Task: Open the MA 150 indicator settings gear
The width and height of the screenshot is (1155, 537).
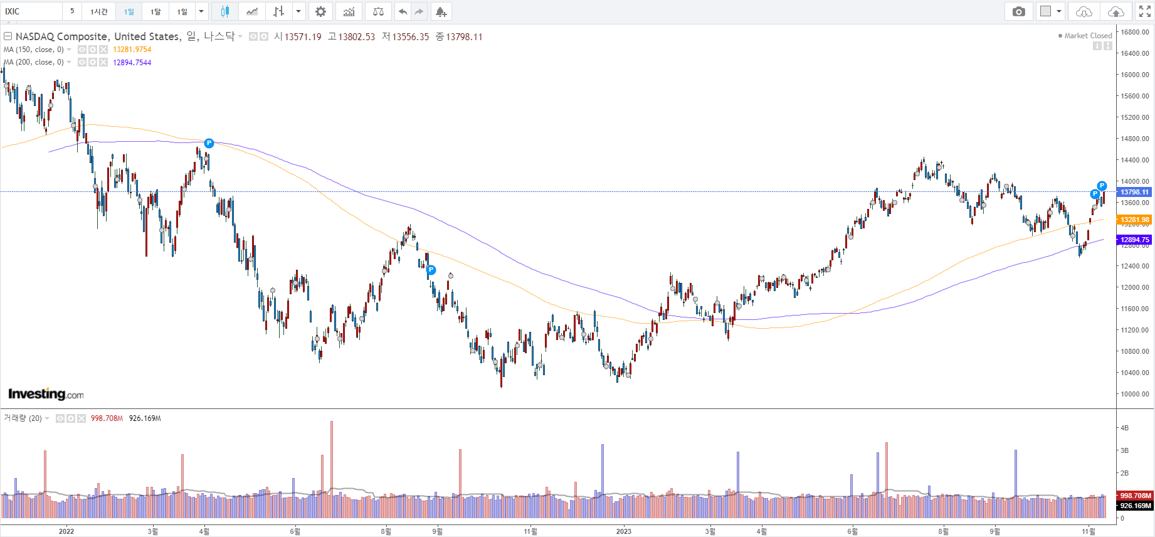Action: pyautogui.click(x=93, y=50)
